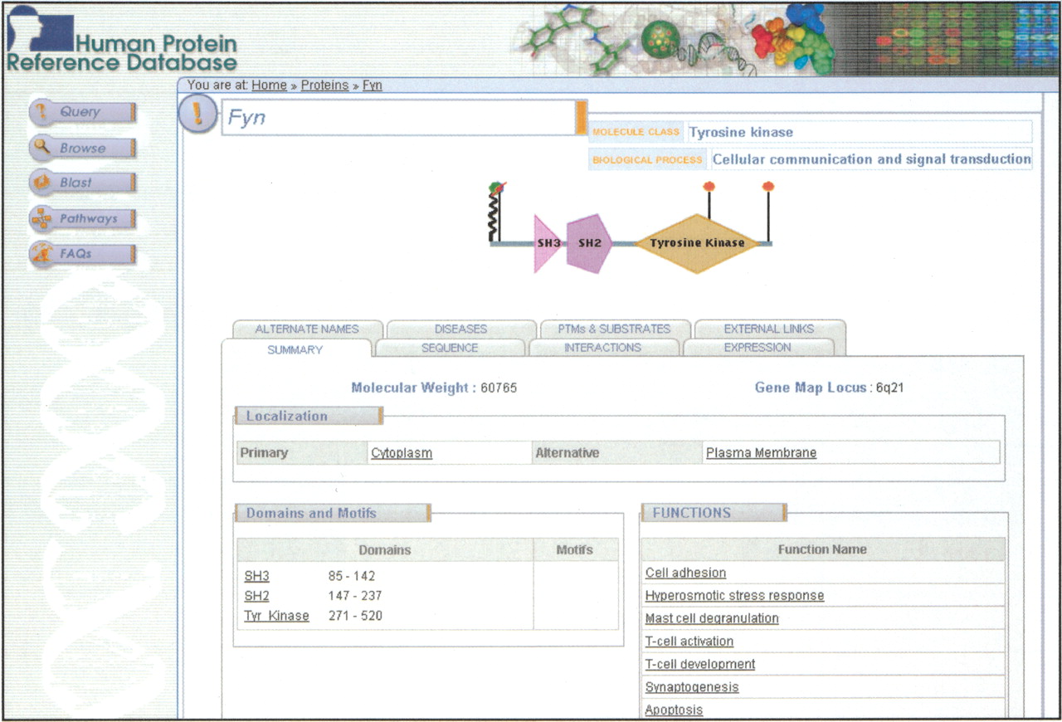Launch the Blast search button
The width and height of the screenshot is (1062, 722).
pos(82,183)
